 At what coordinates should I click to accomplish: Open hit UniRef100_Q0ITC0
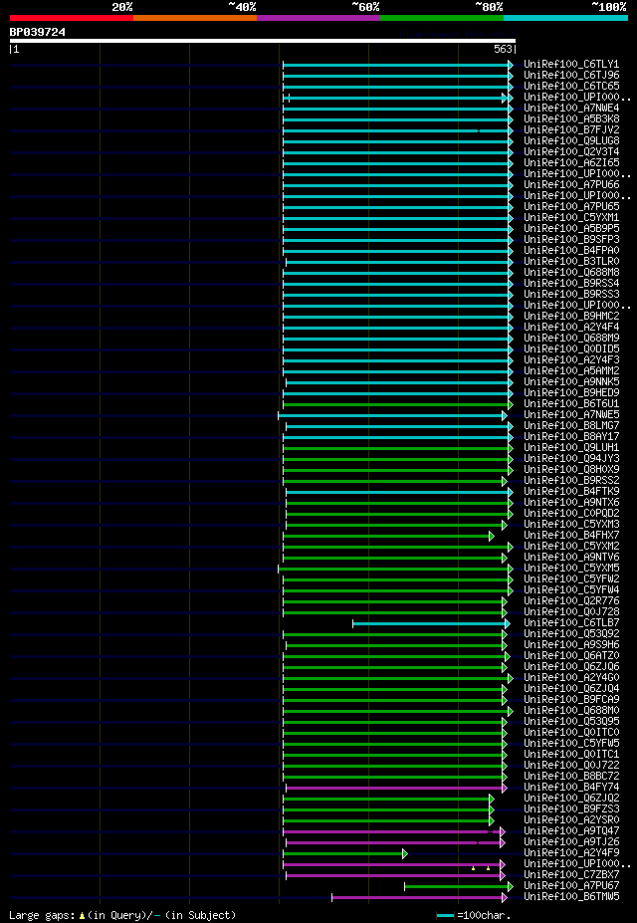571,732
